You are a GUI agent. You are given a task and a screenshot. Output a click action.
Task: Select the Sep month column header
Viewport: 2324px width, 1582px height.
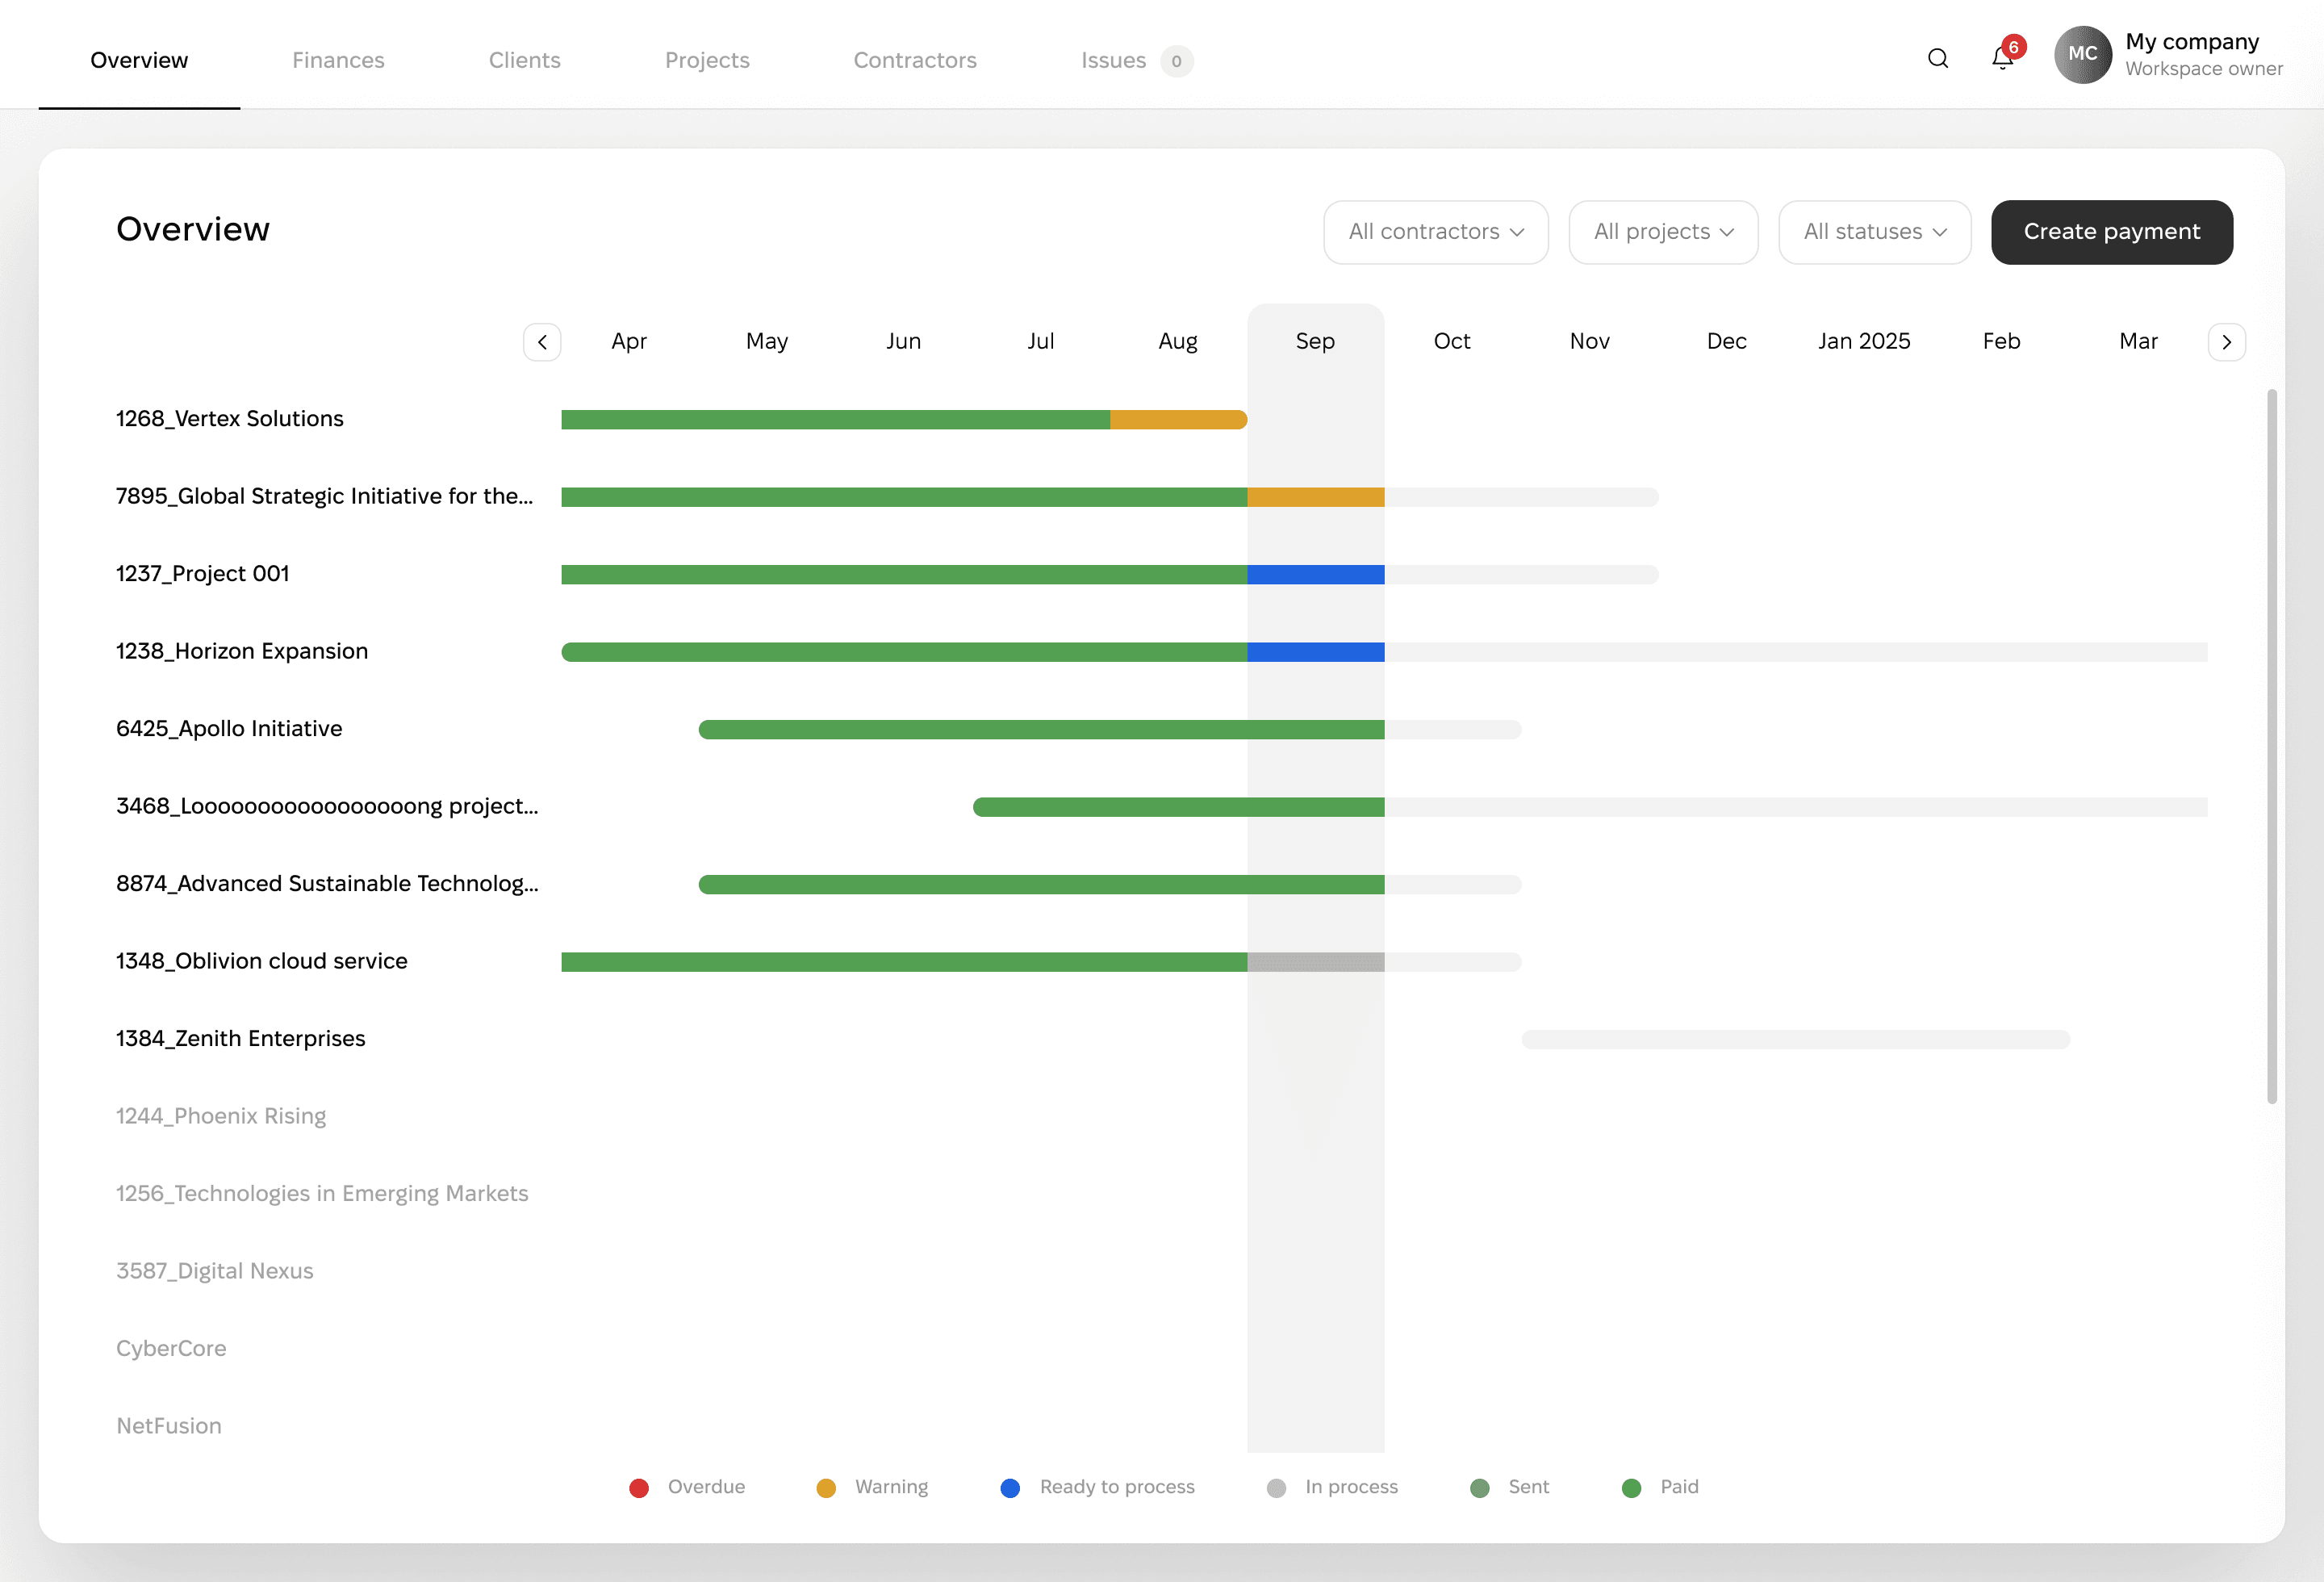pyautogui.click(x=1315, y=342)
